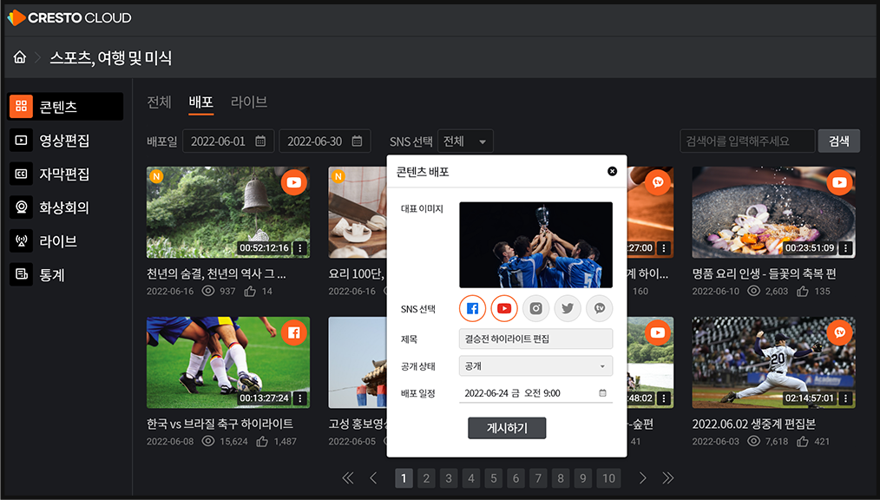This screenshot has height=500, width=880.
Task: Click the 검색 button
Action: click(x=838, y=141)
